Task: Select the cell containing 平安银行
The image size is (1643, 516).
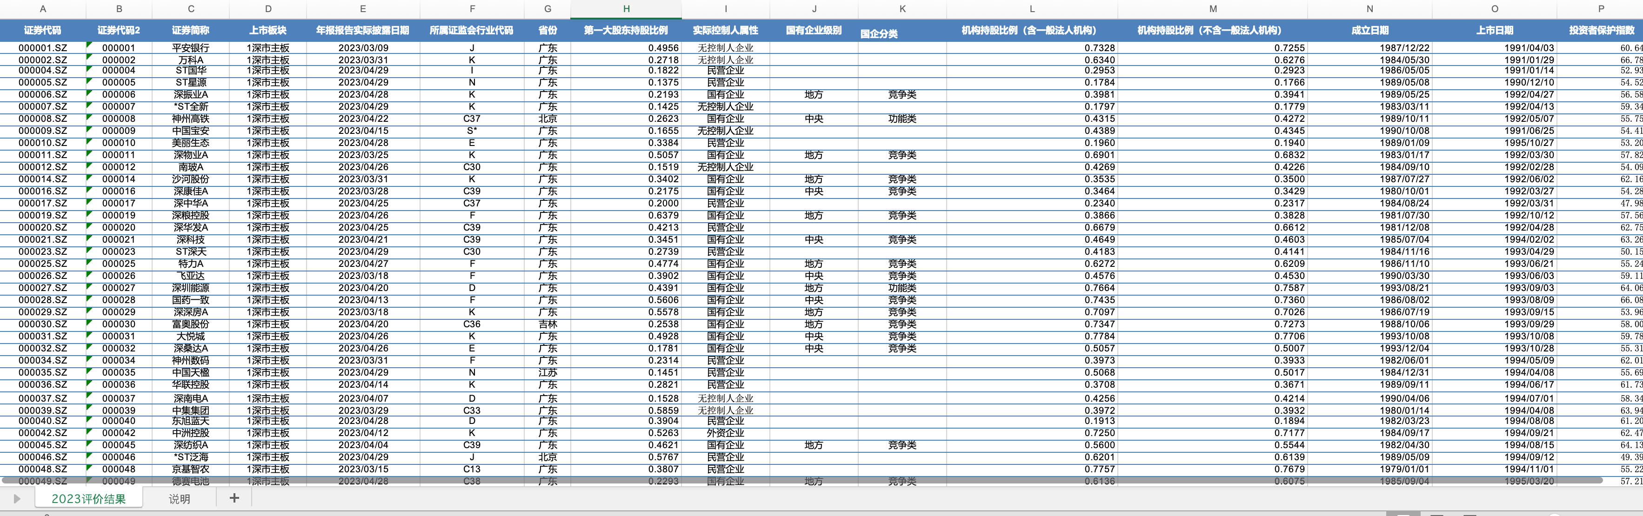Action: point(191,48)
